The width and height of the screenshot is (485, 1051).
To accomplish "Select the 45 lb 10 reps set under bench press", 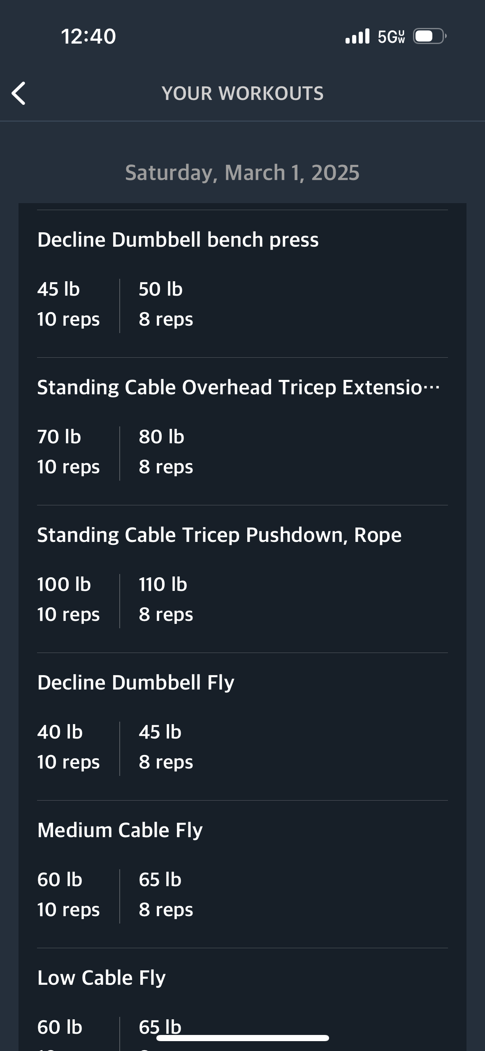I will click(68, 304).
